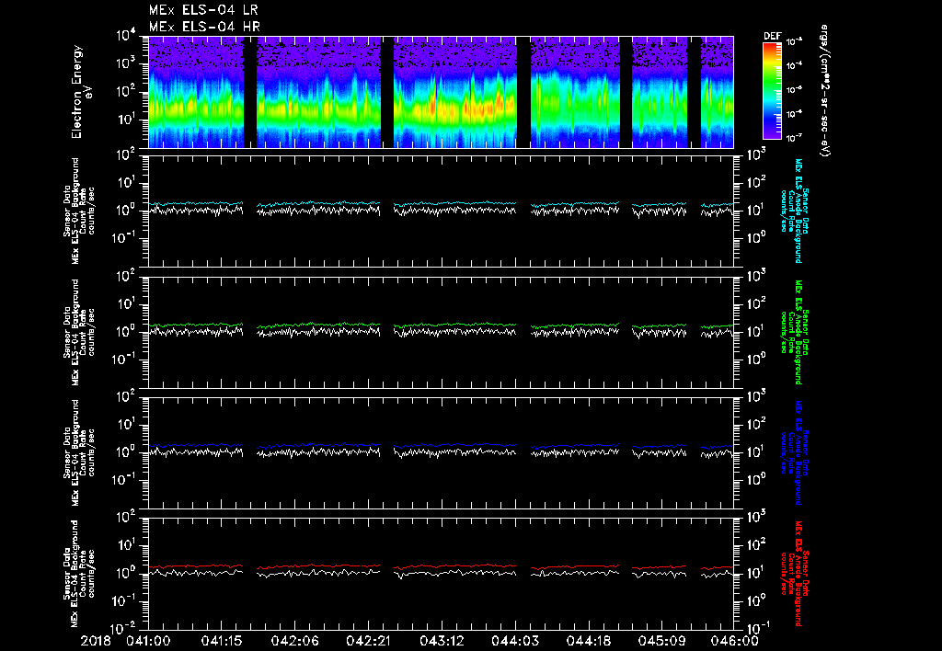This screenshot has height=651, width=942.
Task: Click the 'Electron Energy eV' axis label
Action: click(81, 92)
